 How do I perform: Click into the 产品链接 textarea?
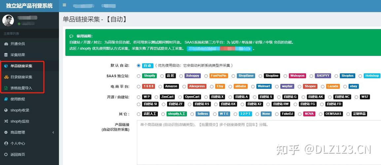[x=259, y=143]
